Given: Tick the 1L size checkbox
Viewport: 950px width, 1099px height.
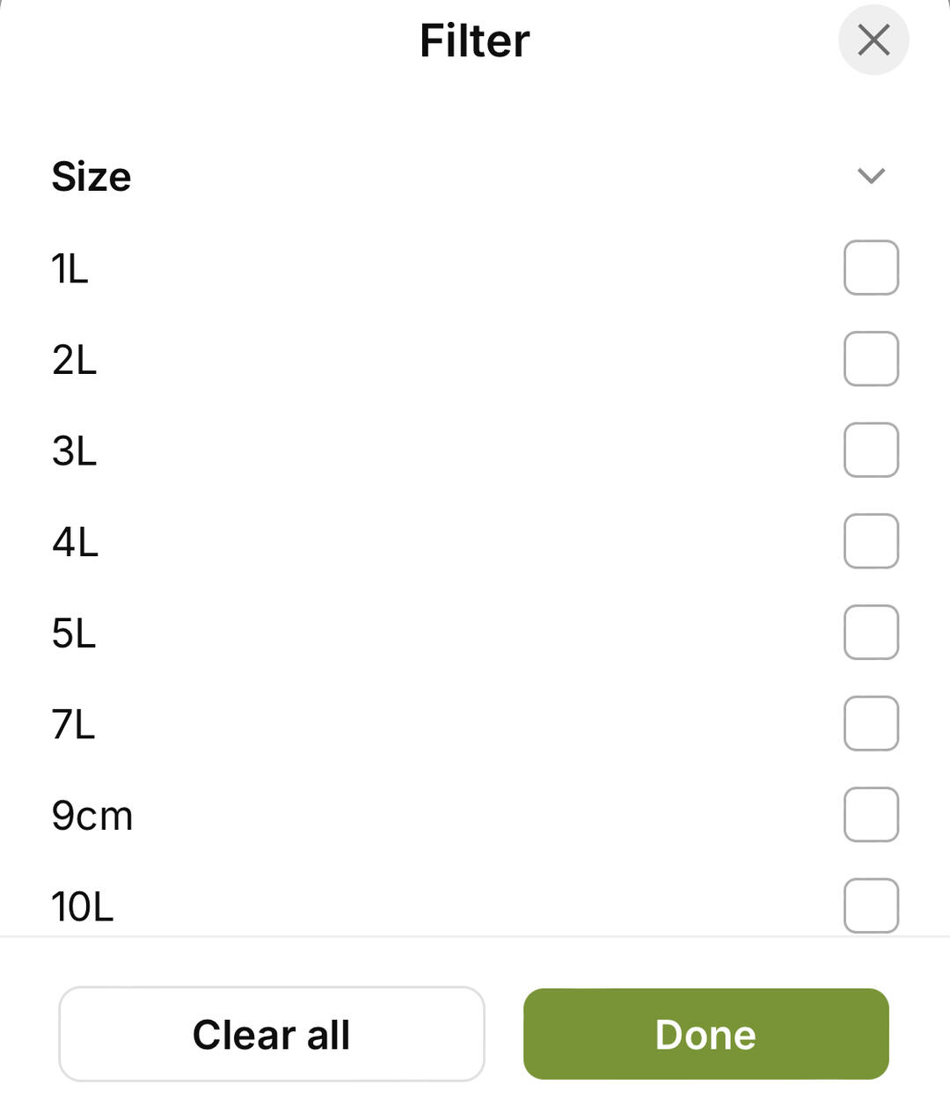Looking at the screenshot, I should pyautogui.click(x=871, y=267).
